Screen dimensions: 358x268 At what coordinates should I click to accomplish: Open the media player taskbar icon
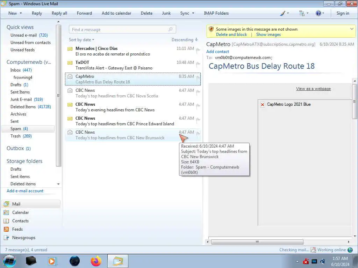point(52,261)
